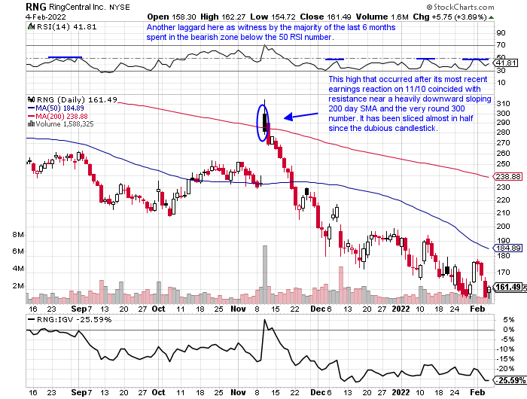Viewport: 527px width, 399px height.
Task: Click the RSI 30 level label
Action: [x=501, y=71]
